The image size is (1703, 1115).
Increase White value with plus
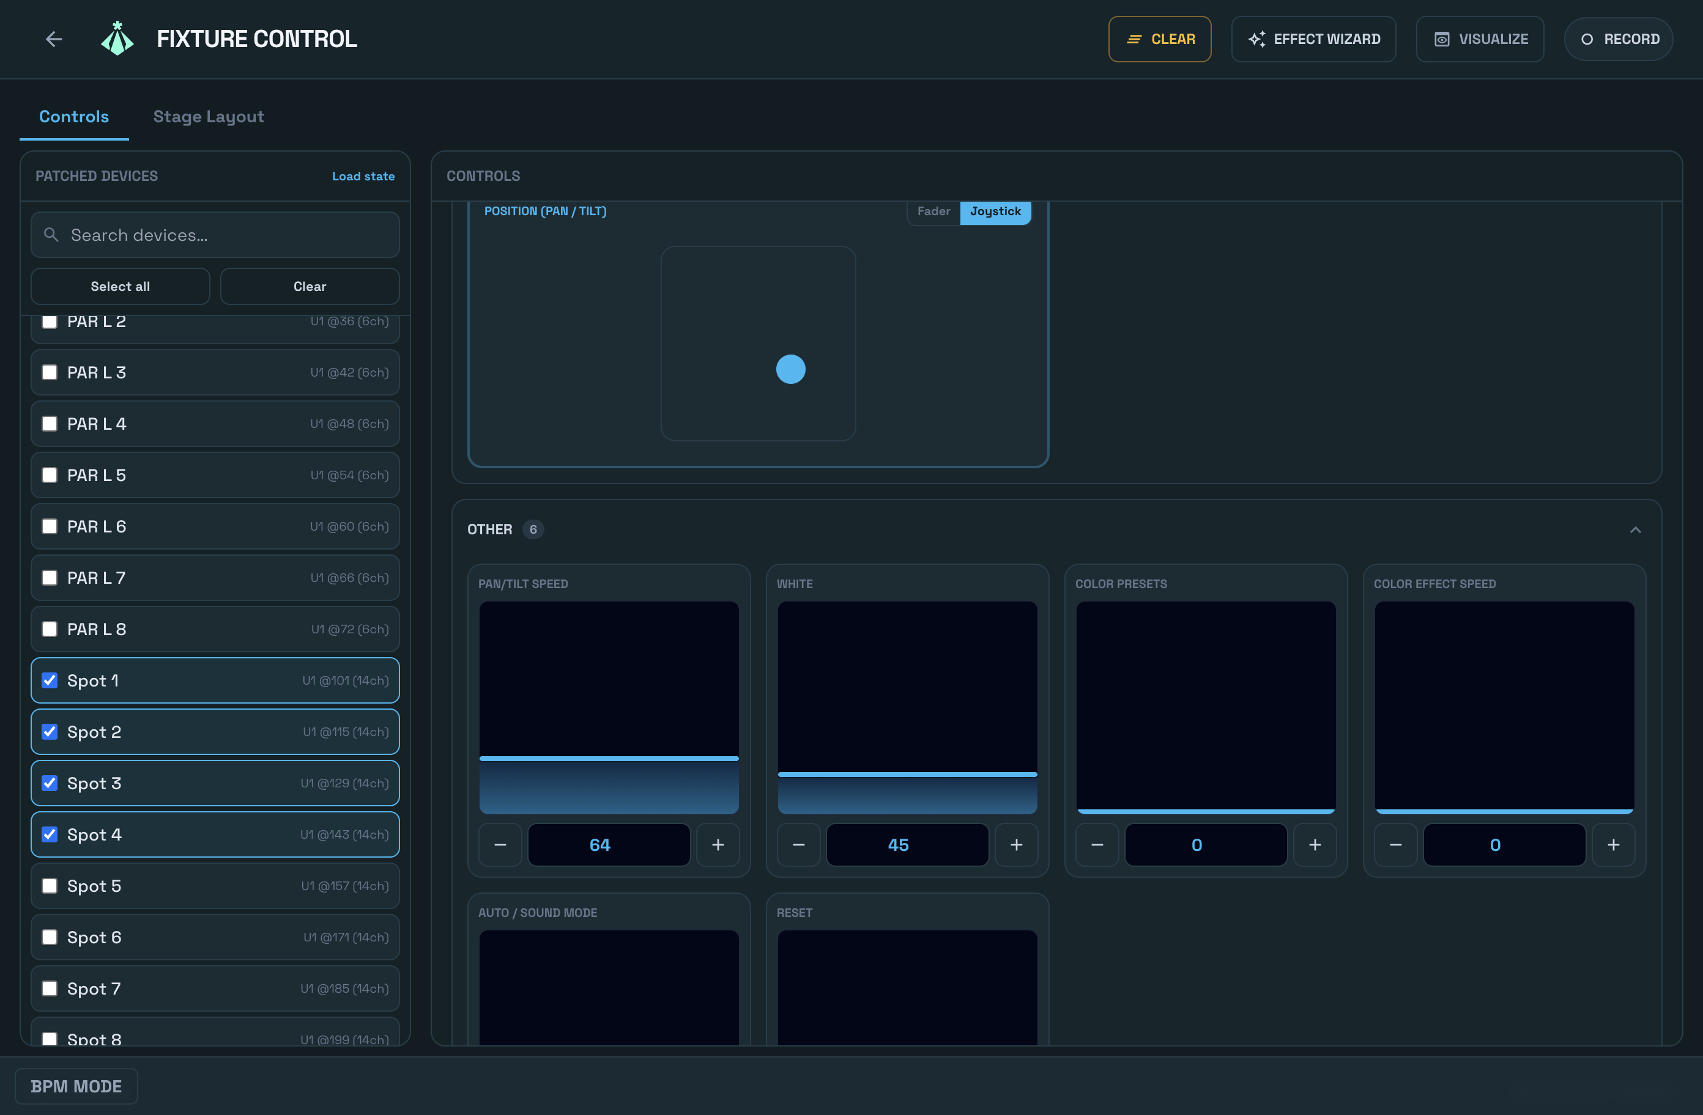(x=1016, y=845)
